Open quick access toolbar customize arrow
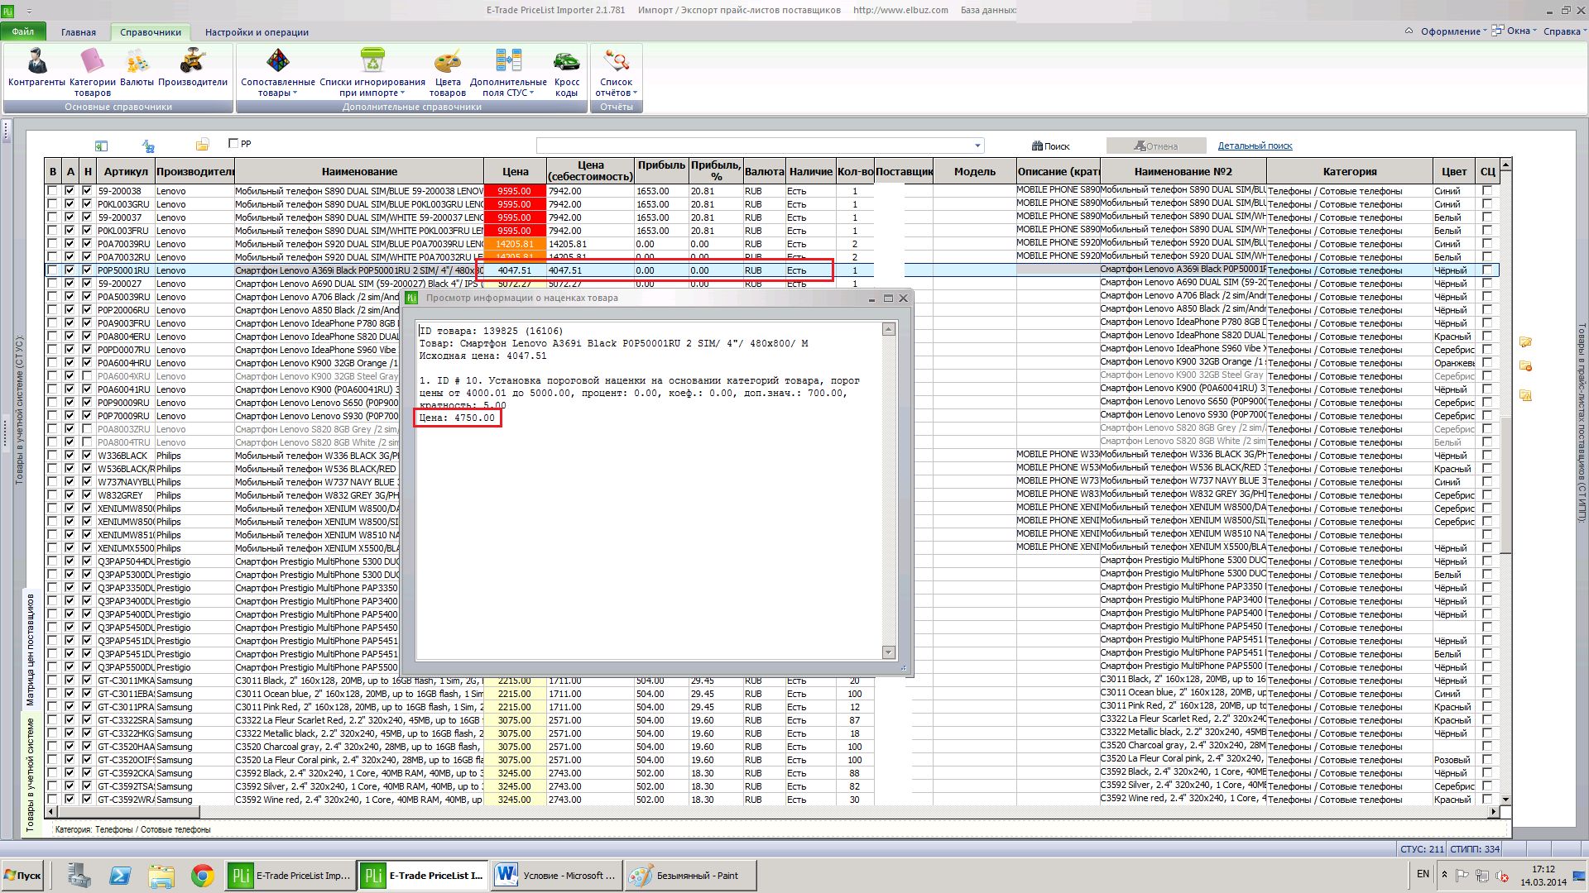 30,12
